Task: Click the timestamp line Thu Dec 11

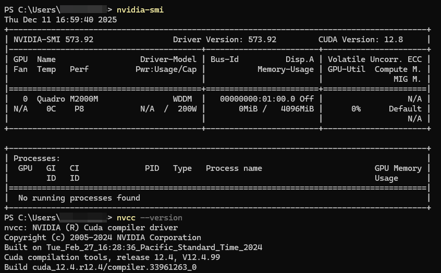Action: [x=60, y=20]
